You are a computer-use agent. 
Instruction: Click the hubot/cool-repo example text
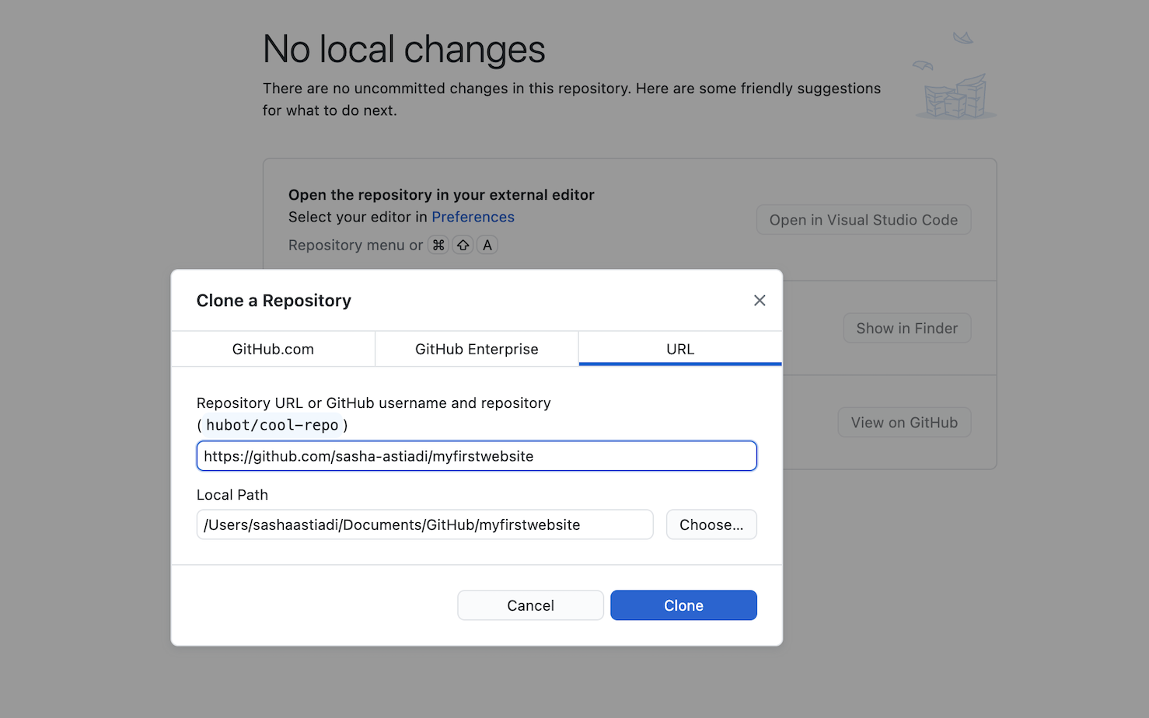[x=272, y=425]
